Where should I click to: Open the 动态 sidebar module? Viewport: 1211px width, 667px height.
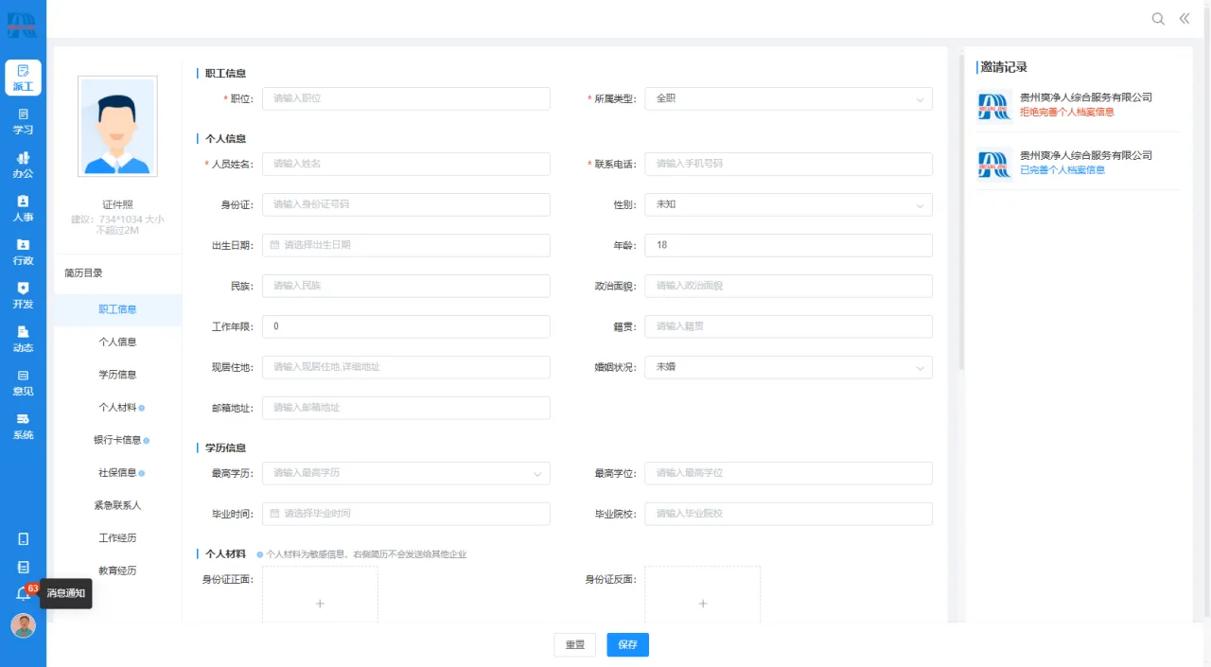point(23,339)
